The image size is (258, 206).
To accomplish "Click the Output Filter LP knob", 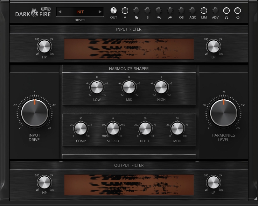I will tap(213, 183).
